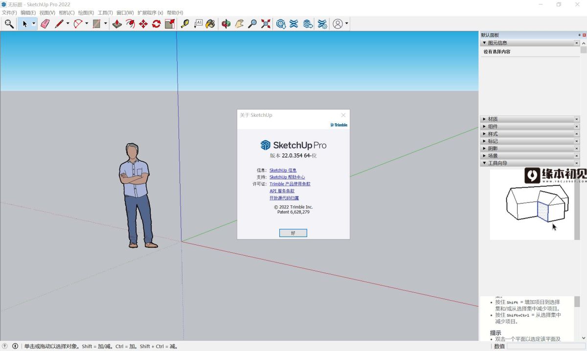
Task: Open the 文件(F) menu
Action: coord(9,13)
